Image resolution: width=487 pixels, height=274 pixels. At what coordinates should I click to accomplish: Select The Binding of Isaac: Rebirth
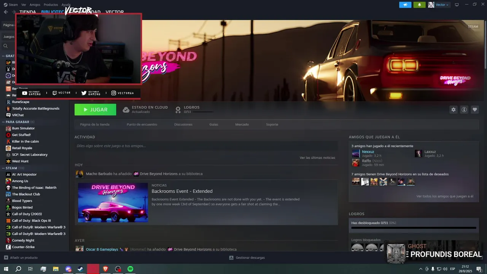click(x=34, y=188)
